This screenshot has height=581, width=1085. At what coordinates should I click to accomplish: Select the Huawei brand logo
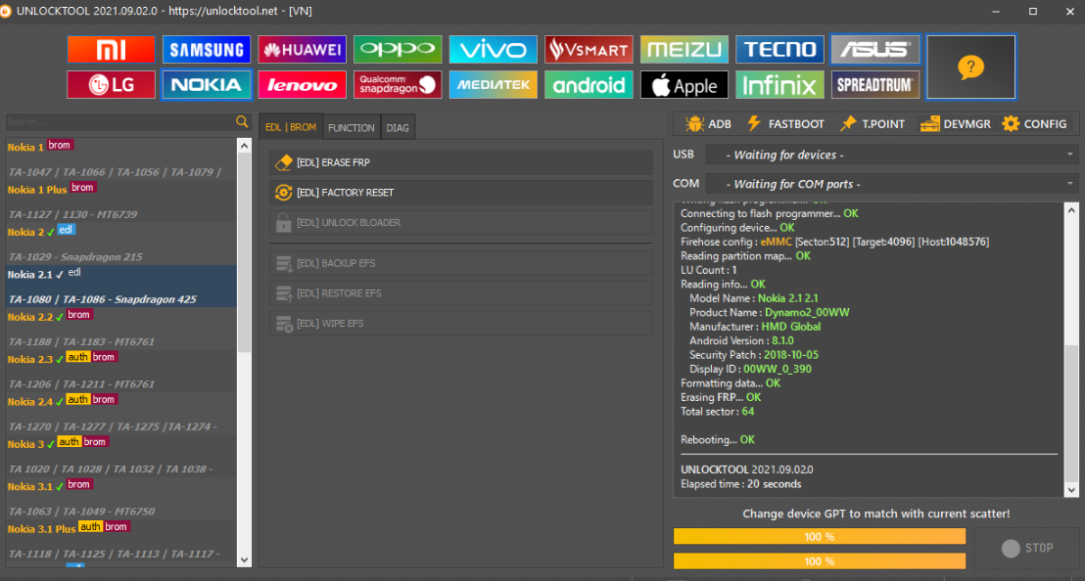pyautogui.click(x=302, y=50)
